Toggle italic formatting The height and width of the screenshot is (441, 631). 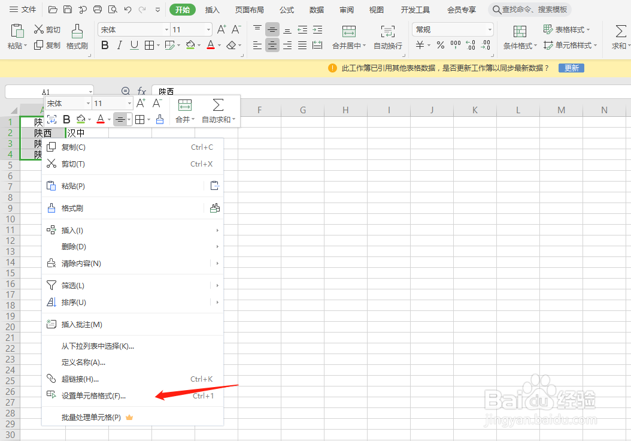pos(119,45)
